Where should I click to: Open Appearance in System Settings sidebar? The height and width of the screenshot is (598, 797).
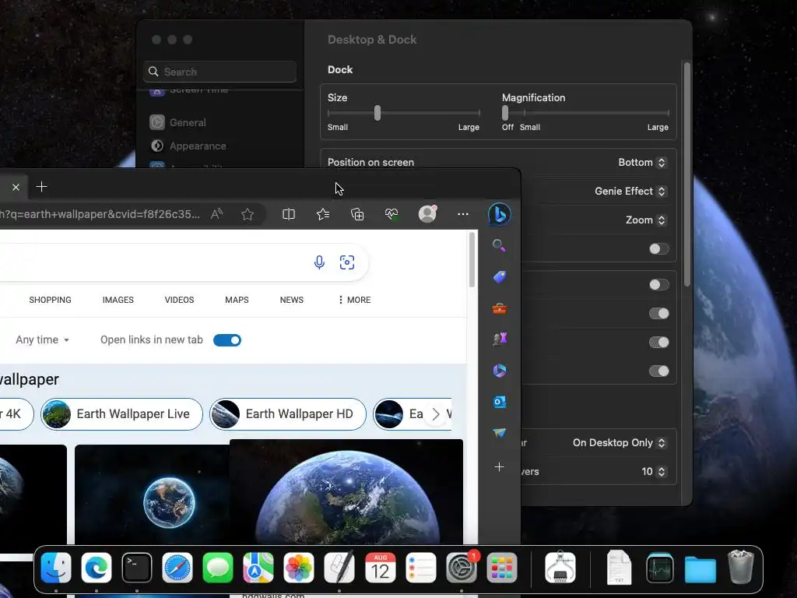(x=188, y=146)
